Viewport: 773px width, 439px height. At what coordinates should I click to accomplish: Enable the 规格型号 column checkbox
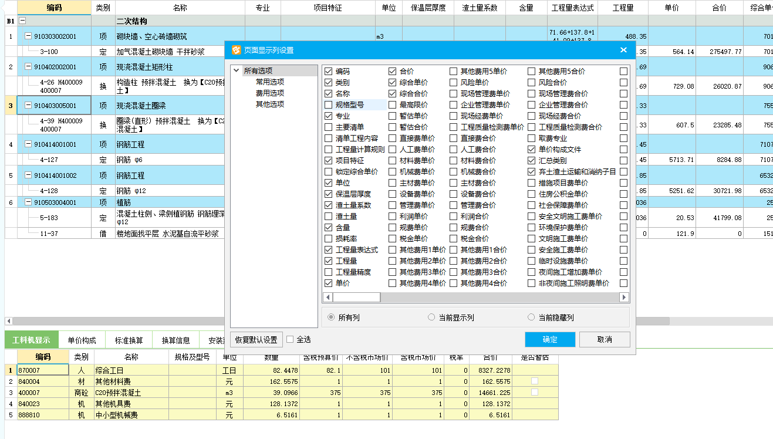(329, 105)
